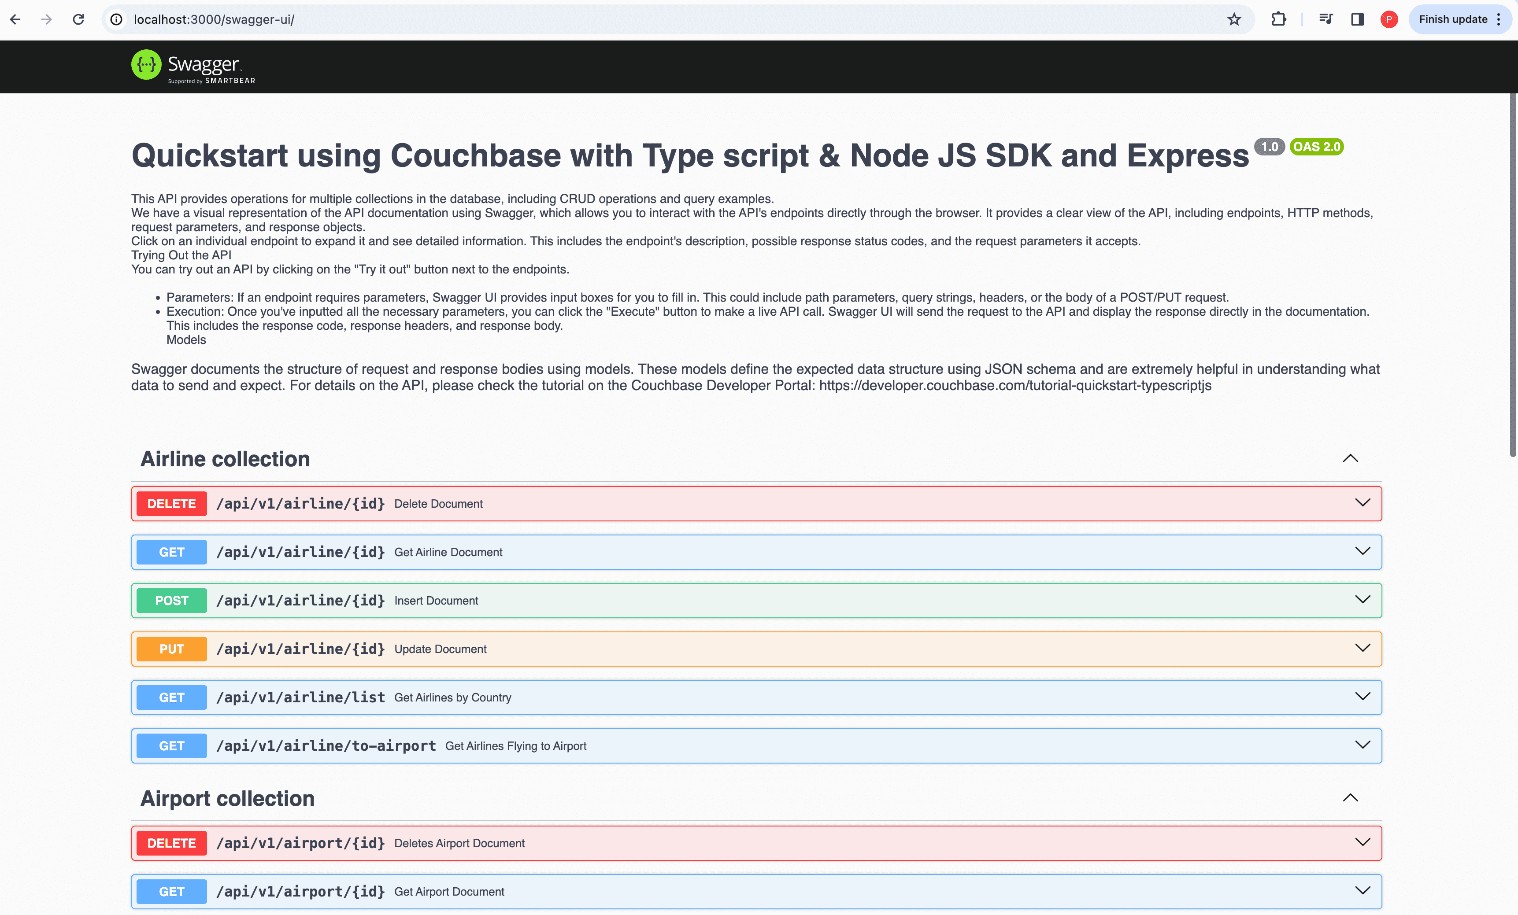Click the Airport collection heading

click(x=227, y=799)
